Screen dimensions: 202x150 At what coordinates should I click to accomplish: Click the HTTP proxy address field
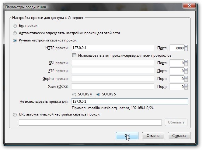point(113,48)
